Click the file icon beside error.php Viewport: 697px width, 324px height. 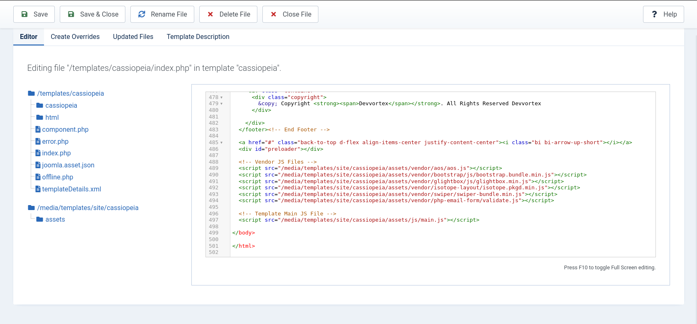click(38, 142)
